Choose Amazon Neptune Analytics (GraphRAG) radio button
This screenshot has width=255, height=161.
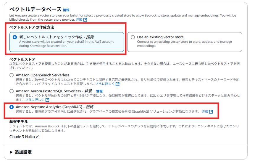click(x=12, y=107)
